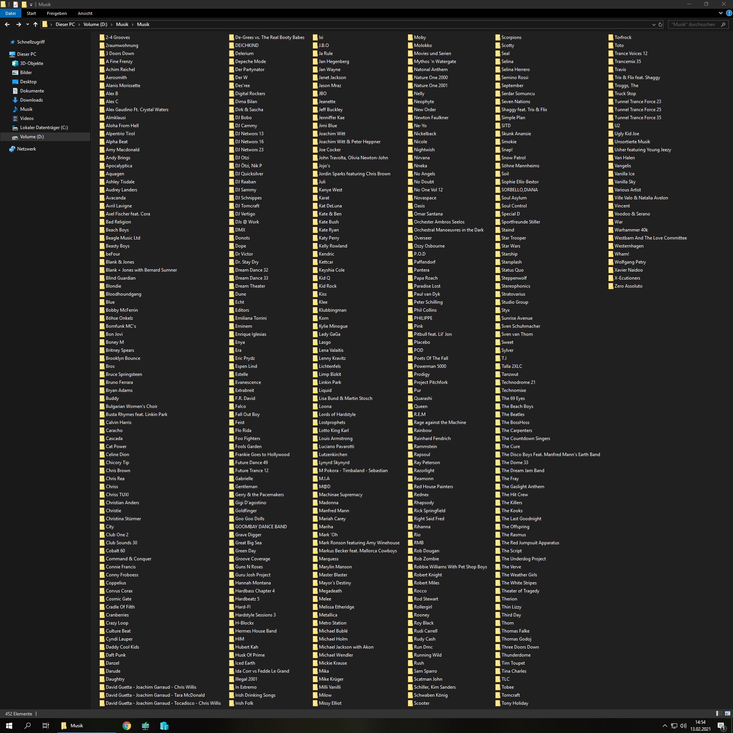733x733 pixels.
Task: Open the Freigeben ribbon tab
Action: point(57,13)
